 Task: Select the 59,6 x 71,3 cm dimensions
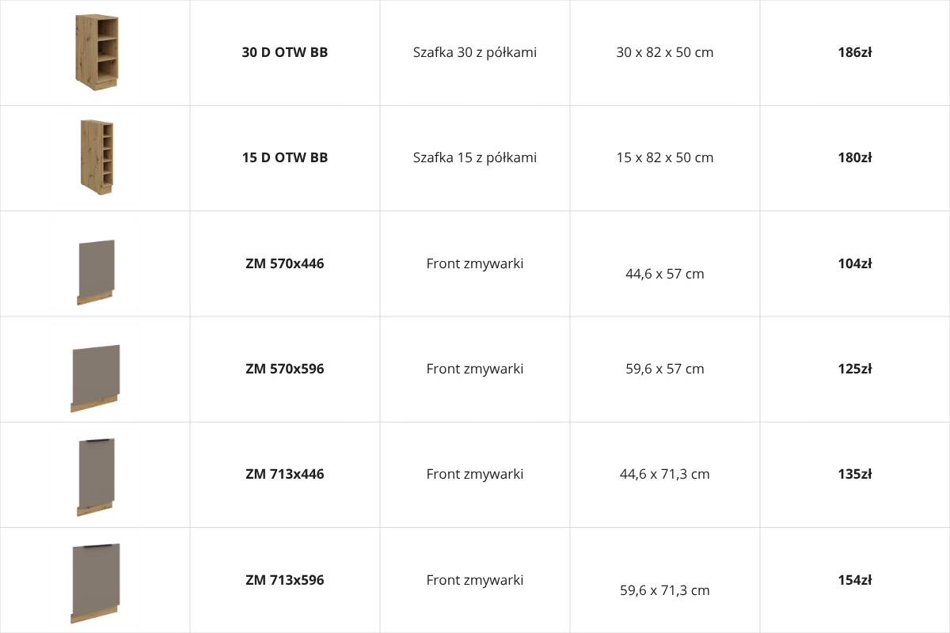click(665, 590)
